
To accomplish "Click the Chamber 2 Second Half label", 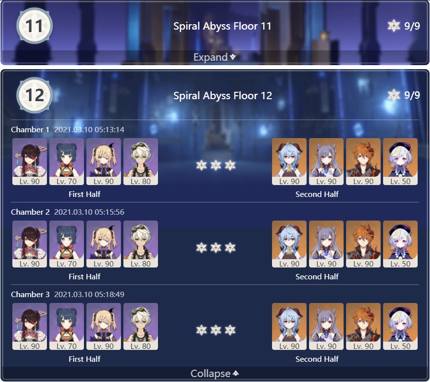I will click(x=317, y=277).
